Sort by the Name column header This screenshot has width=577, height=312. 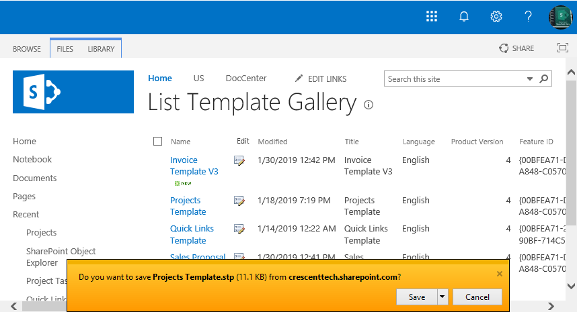[x=180, y=142]
